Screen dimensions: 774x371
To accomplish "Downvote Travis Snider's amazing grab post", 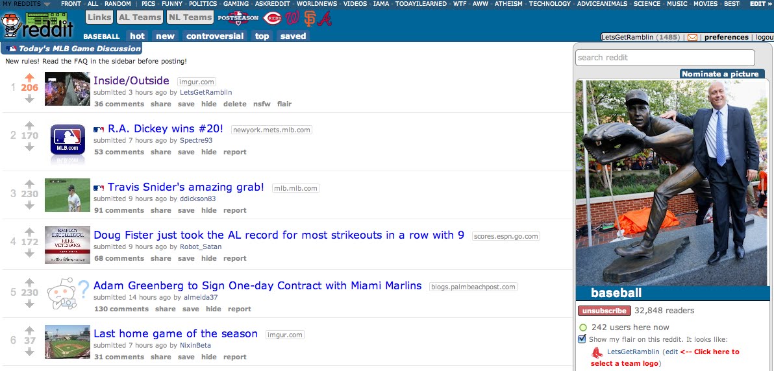I will click(30, 205).
